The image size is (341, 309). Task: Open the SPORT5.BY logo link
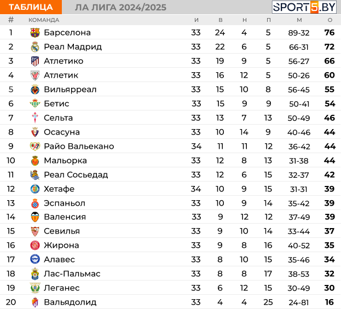[304, 7]
